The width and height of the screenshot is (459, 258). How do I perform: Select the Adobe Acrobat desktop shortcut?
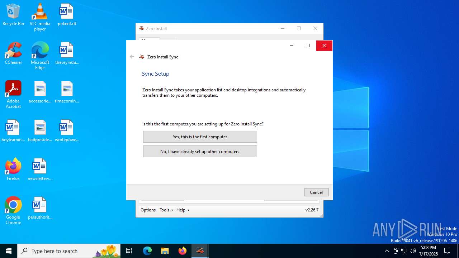coord(13,94)
